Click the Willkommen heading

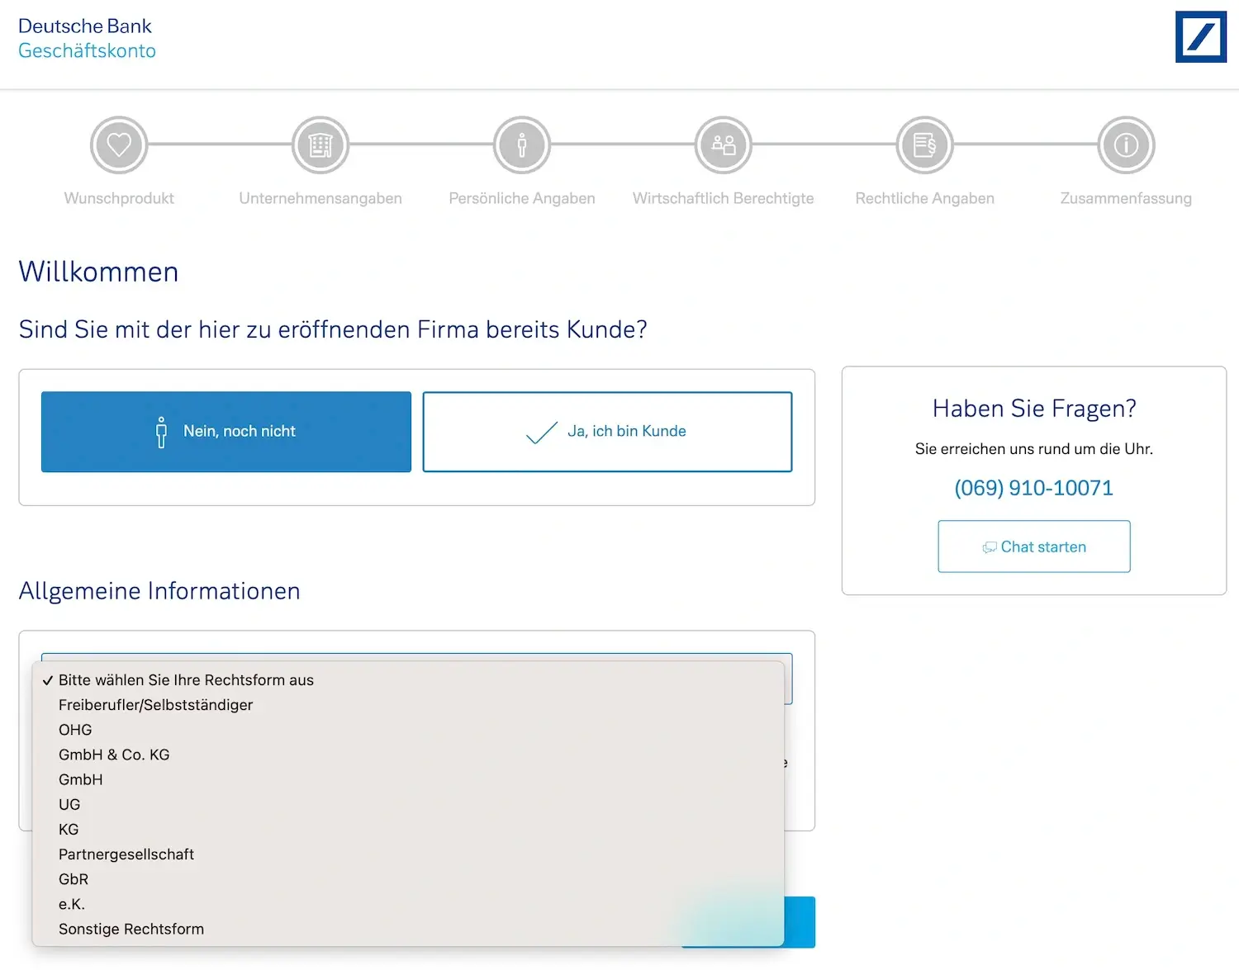pos(98,272)
